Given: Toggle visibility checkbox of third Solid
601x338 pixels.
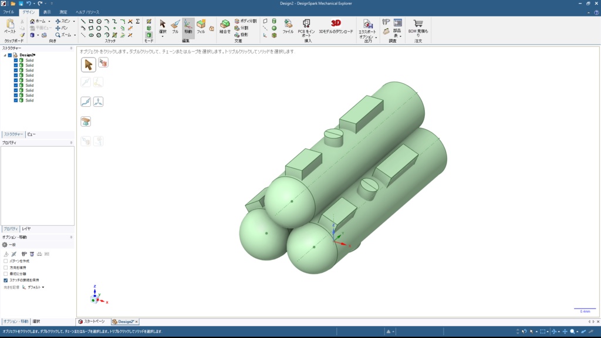Looking at the screenshot, I should (x=16, y=70).
